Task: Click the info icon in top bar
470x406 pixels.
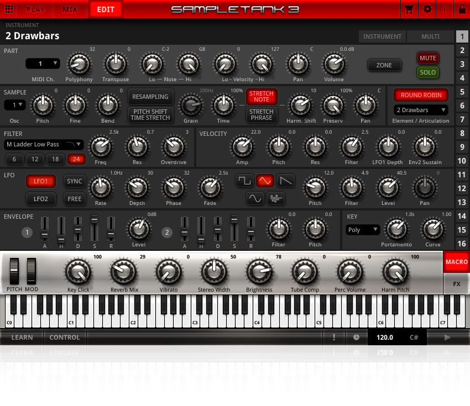Action: pyautogui.click(x=445, y=9)
